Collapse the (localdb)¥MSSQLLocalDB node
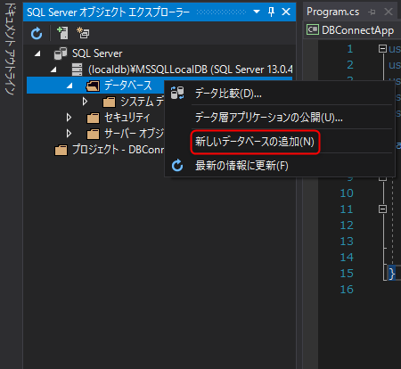This screenshot has width=401, height=369. 53,70
